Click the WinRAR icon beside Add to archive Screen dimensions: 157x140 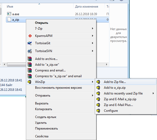pos(30,59)
